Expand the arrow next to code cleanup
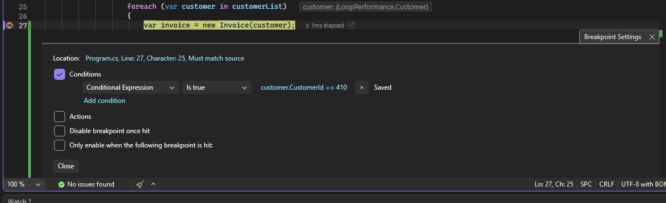This screenshot has width=666, height=203. (x=153, y=184)
